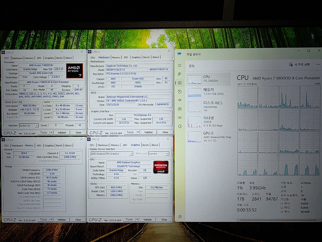
Task: Click 새 작업 실행 button in Task Manager
Action: click(x=299, y=65)
